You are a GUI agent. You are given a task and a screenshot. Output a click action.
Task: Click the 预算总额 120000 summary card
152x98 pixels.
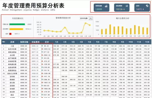(102, 8)
